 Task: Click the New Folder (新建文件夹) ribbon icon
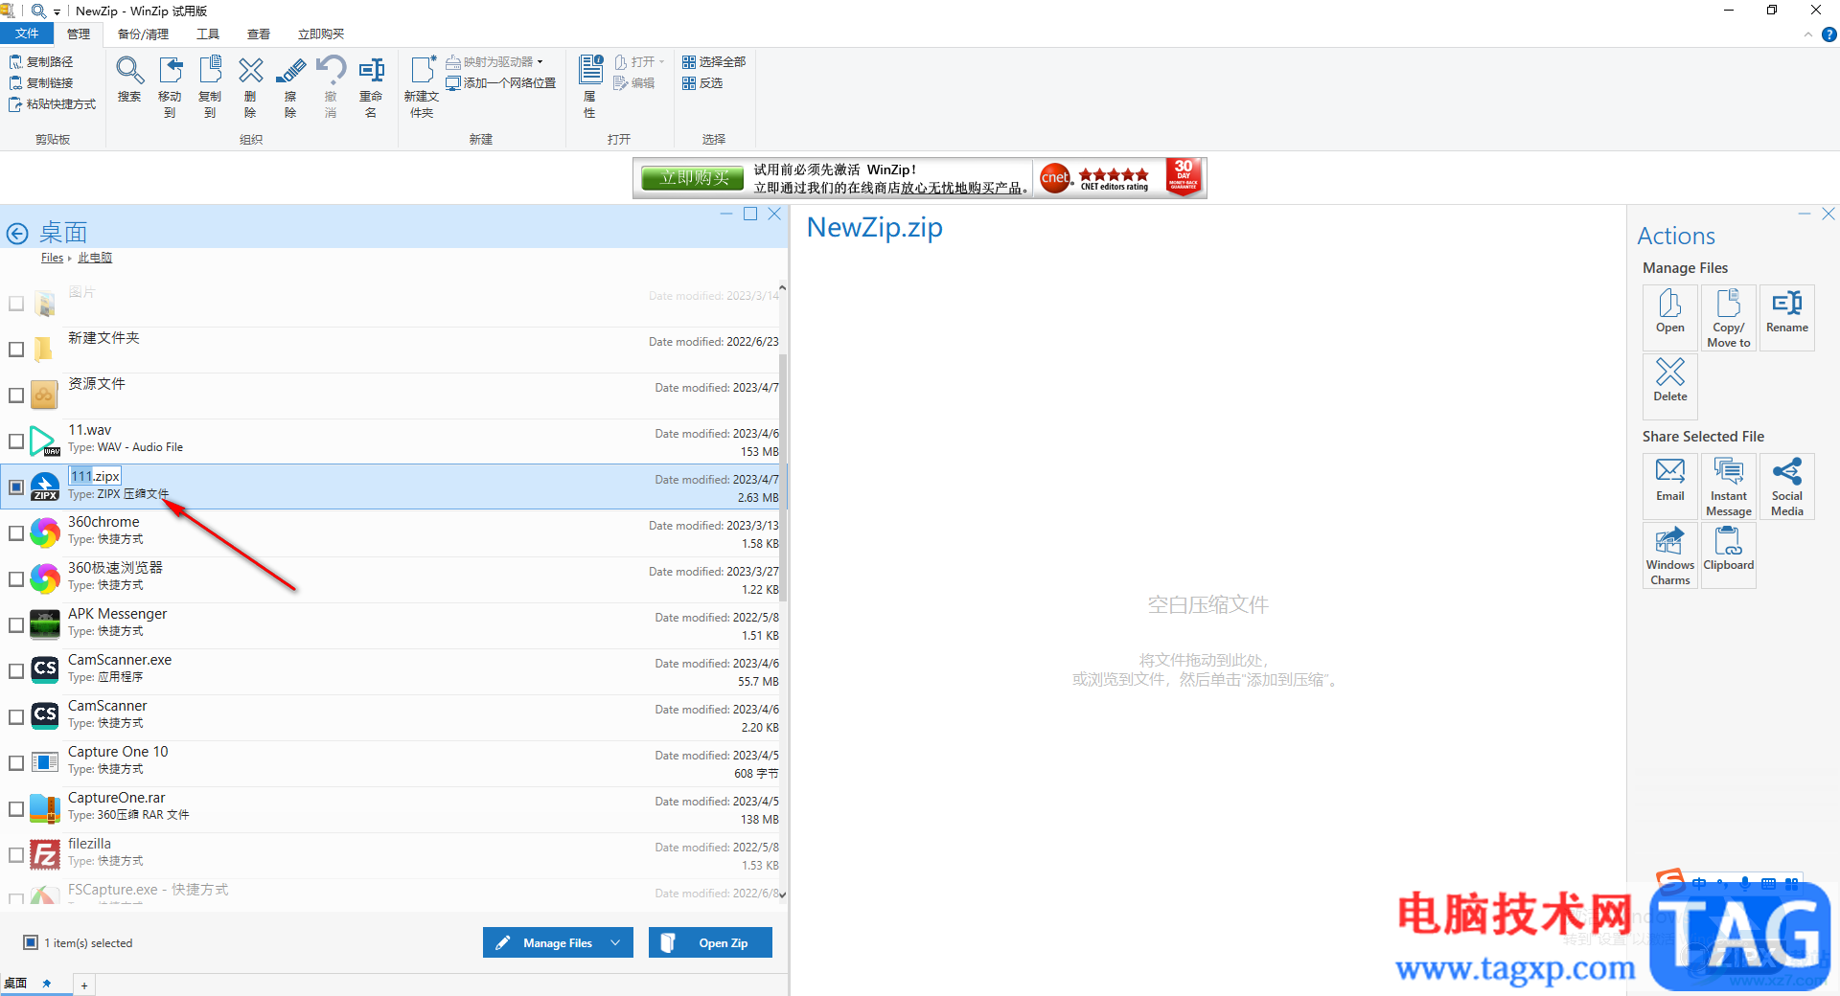pos(422,86)
